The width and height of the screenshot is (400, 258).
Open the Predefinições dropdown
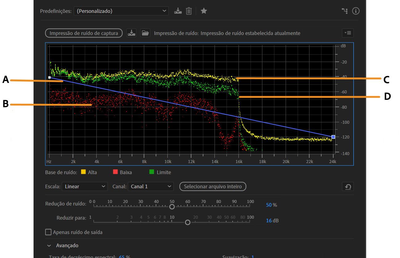pos(121,11)
